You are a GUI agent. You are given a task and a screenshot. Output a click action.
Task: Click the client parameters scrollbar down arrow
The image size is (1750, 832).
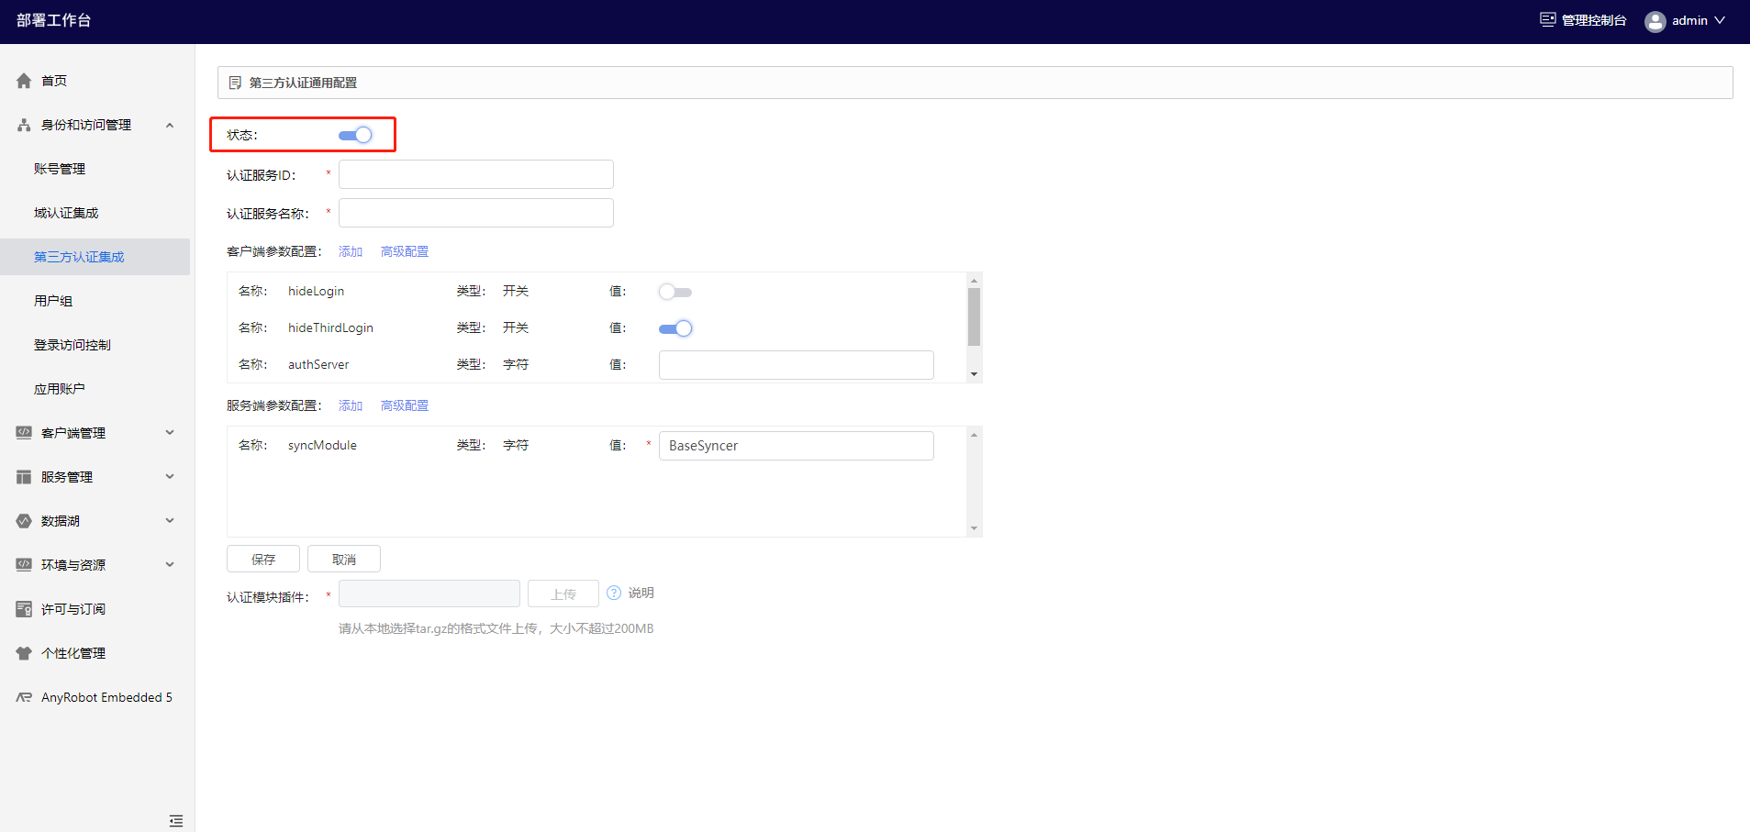974,374
